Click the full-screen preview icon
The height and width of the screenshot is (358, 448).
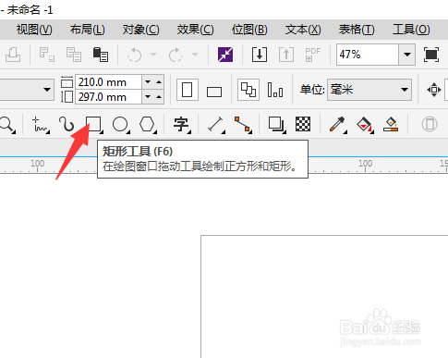click(x=431, y=55)
